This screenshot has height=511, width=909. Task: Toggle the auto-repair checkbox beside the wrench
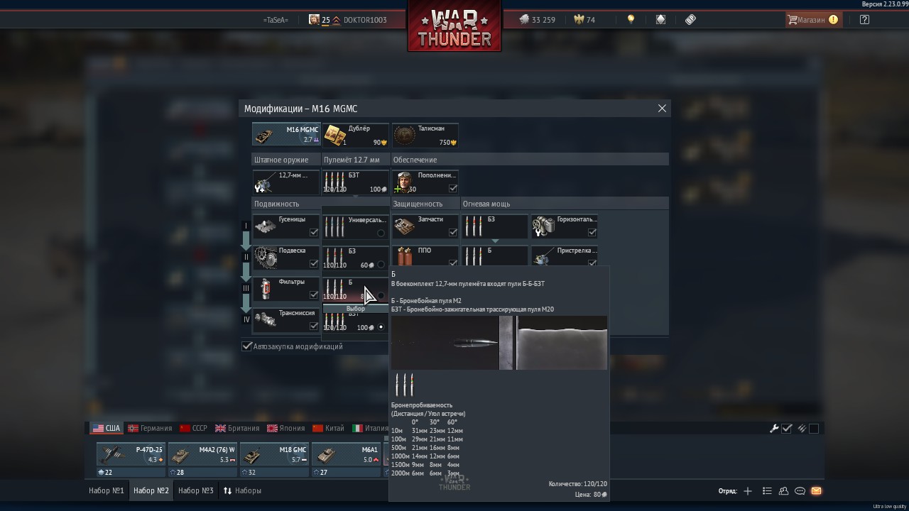(787, 429)
